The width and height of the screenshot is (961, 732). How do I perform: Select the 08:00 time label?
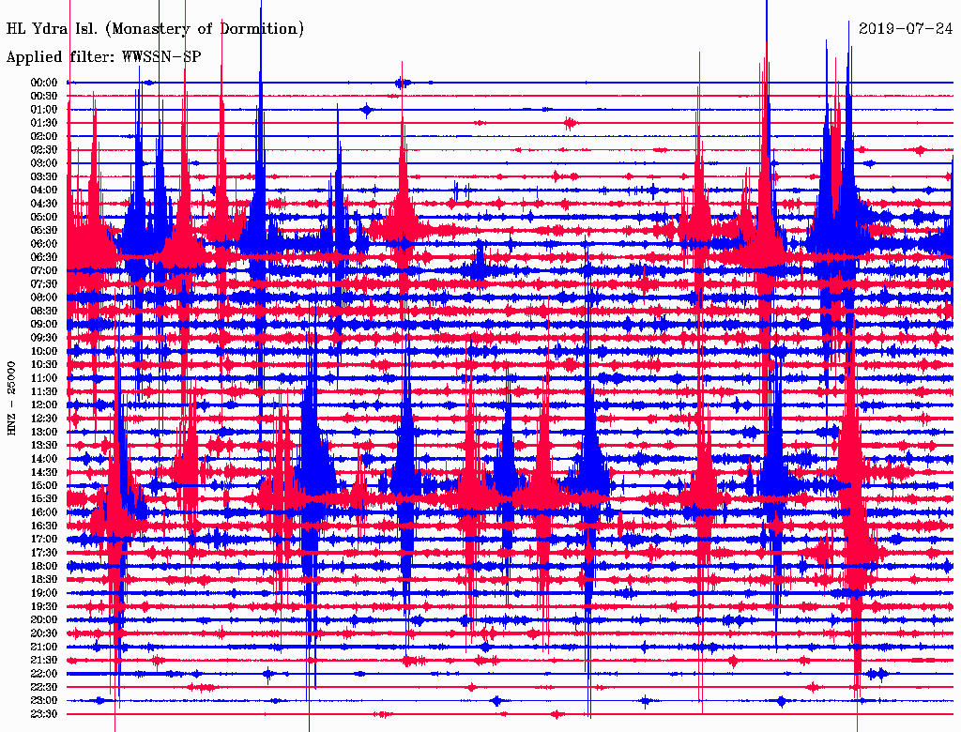(44, 297)
